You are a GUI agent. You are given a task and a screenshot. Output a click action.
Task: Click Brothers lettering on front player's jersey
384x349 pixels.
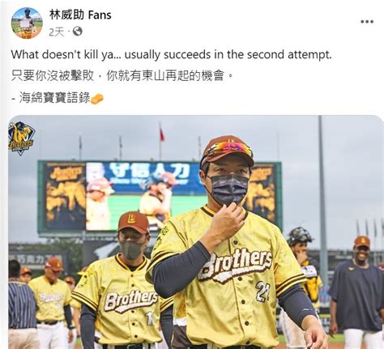(x=235, y=266)
